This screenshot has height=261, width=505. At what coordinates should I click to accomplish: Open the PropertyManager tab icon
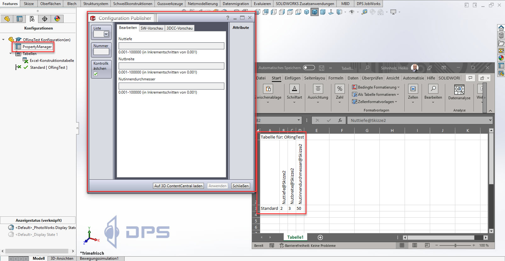coord(20,19)
